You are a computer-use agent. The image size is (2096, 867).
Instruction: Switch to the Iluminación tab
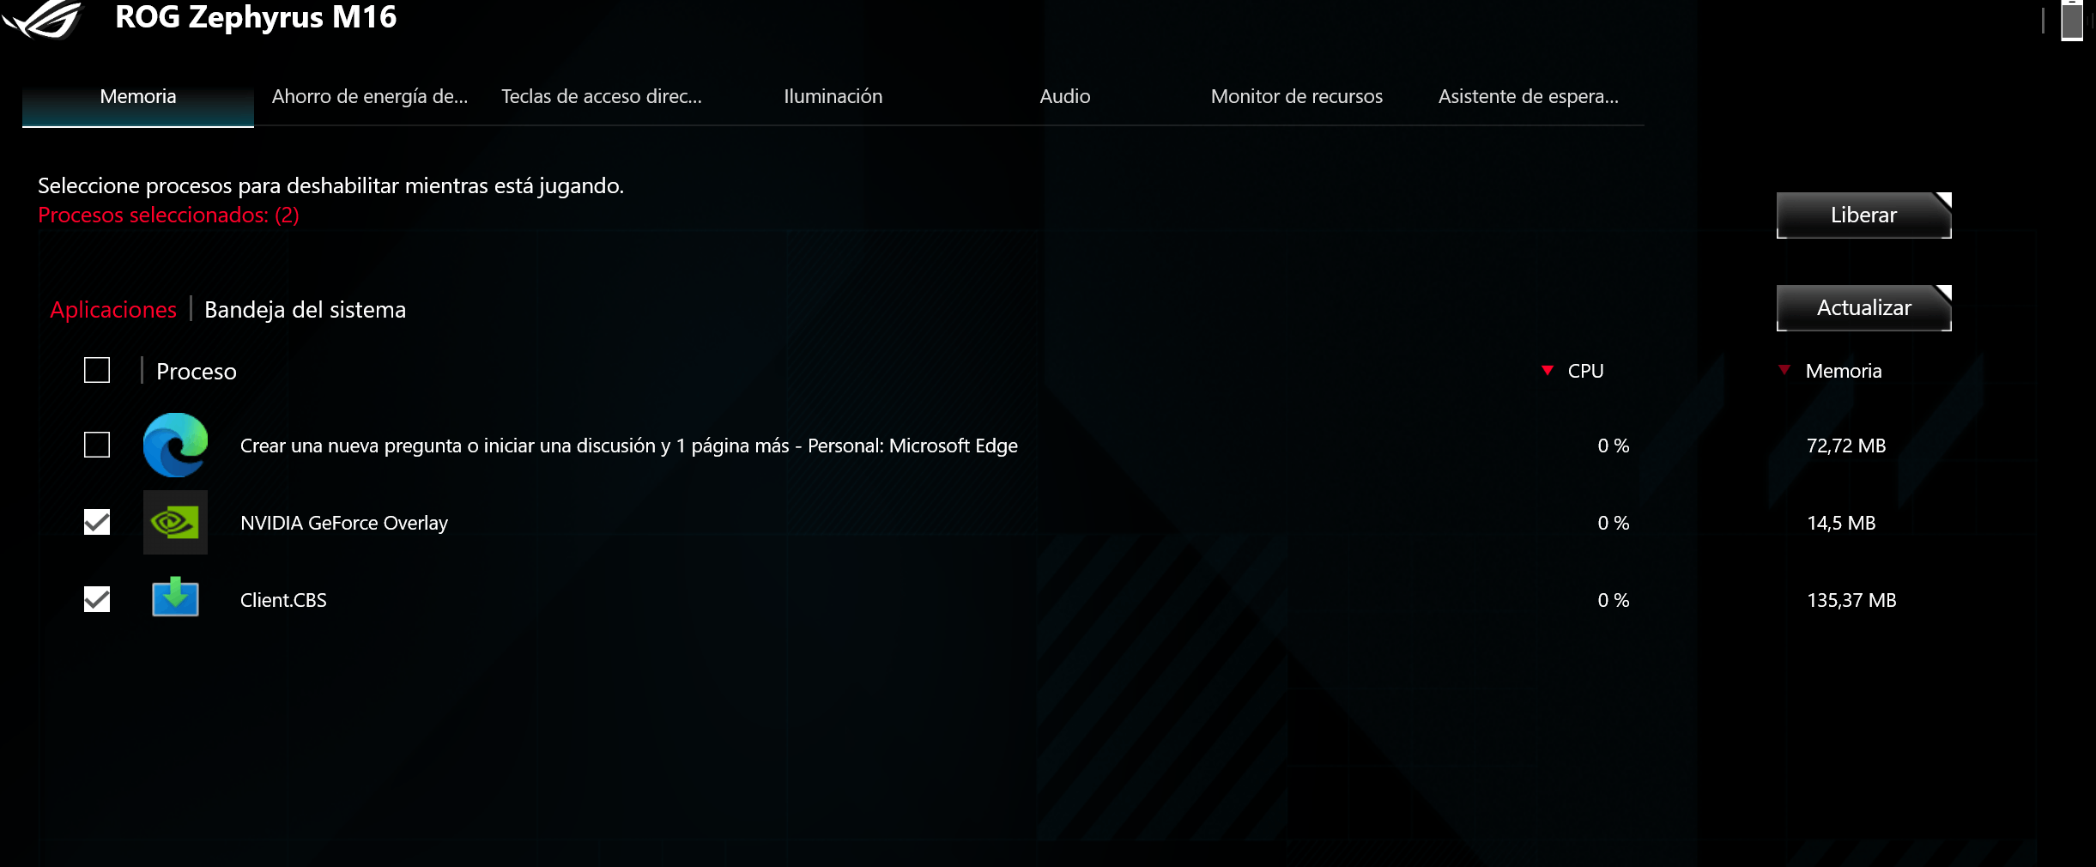[833, 97]
